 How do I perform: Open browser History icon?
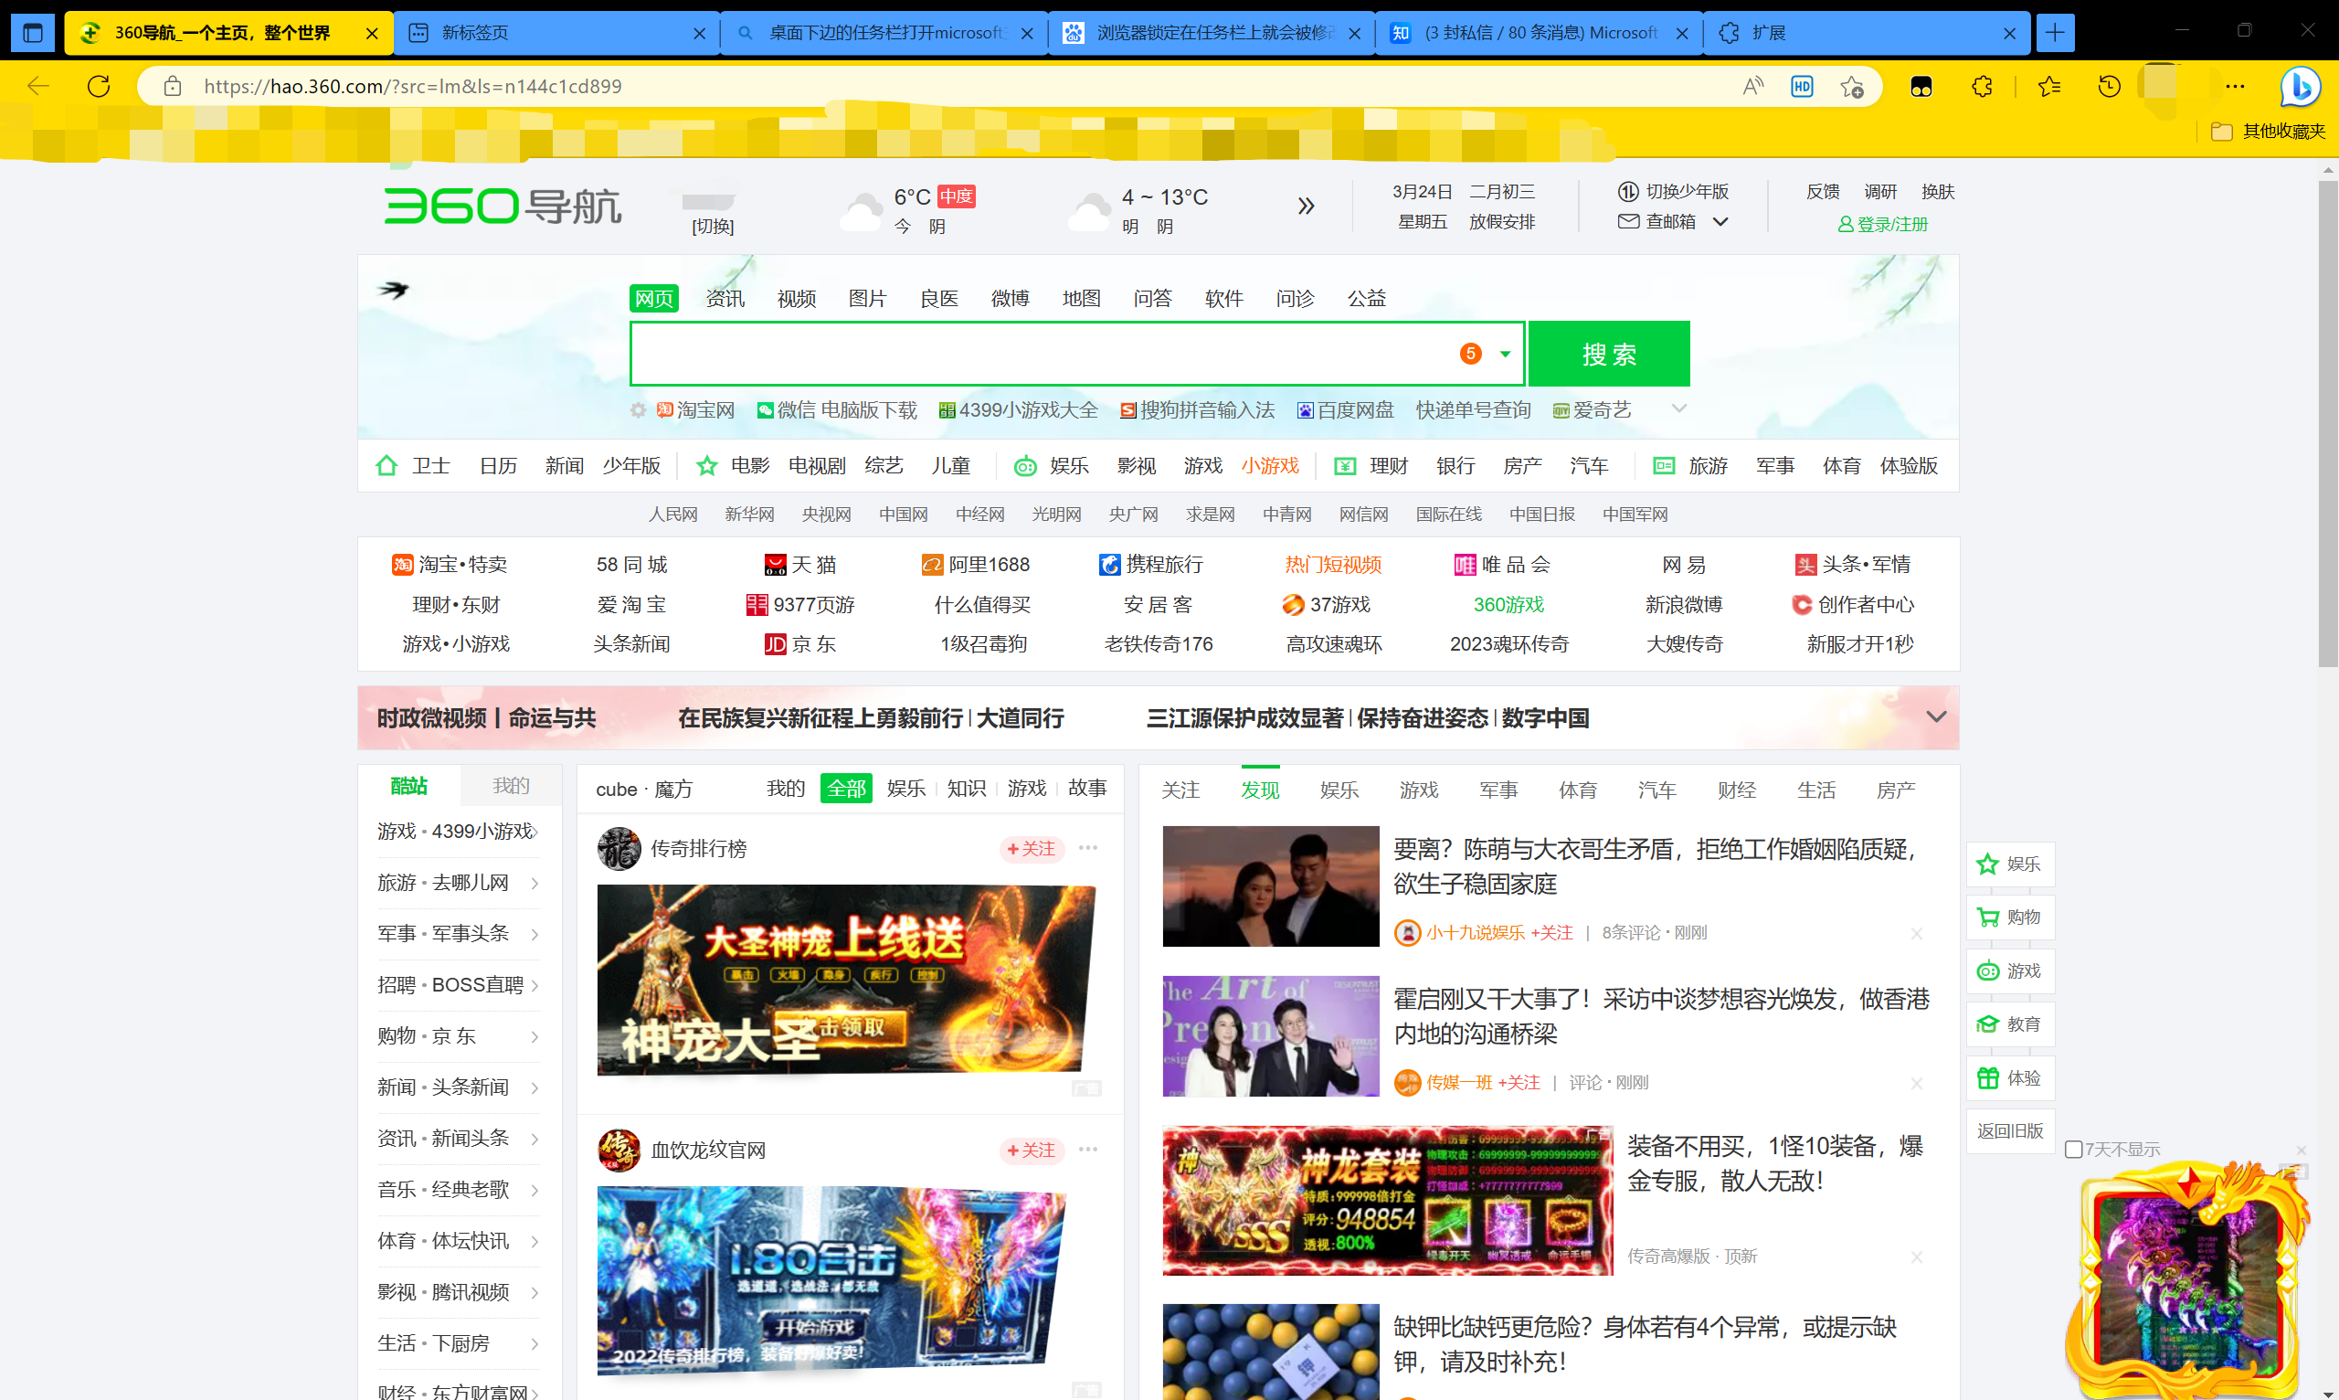click(x=2109, y=87)
